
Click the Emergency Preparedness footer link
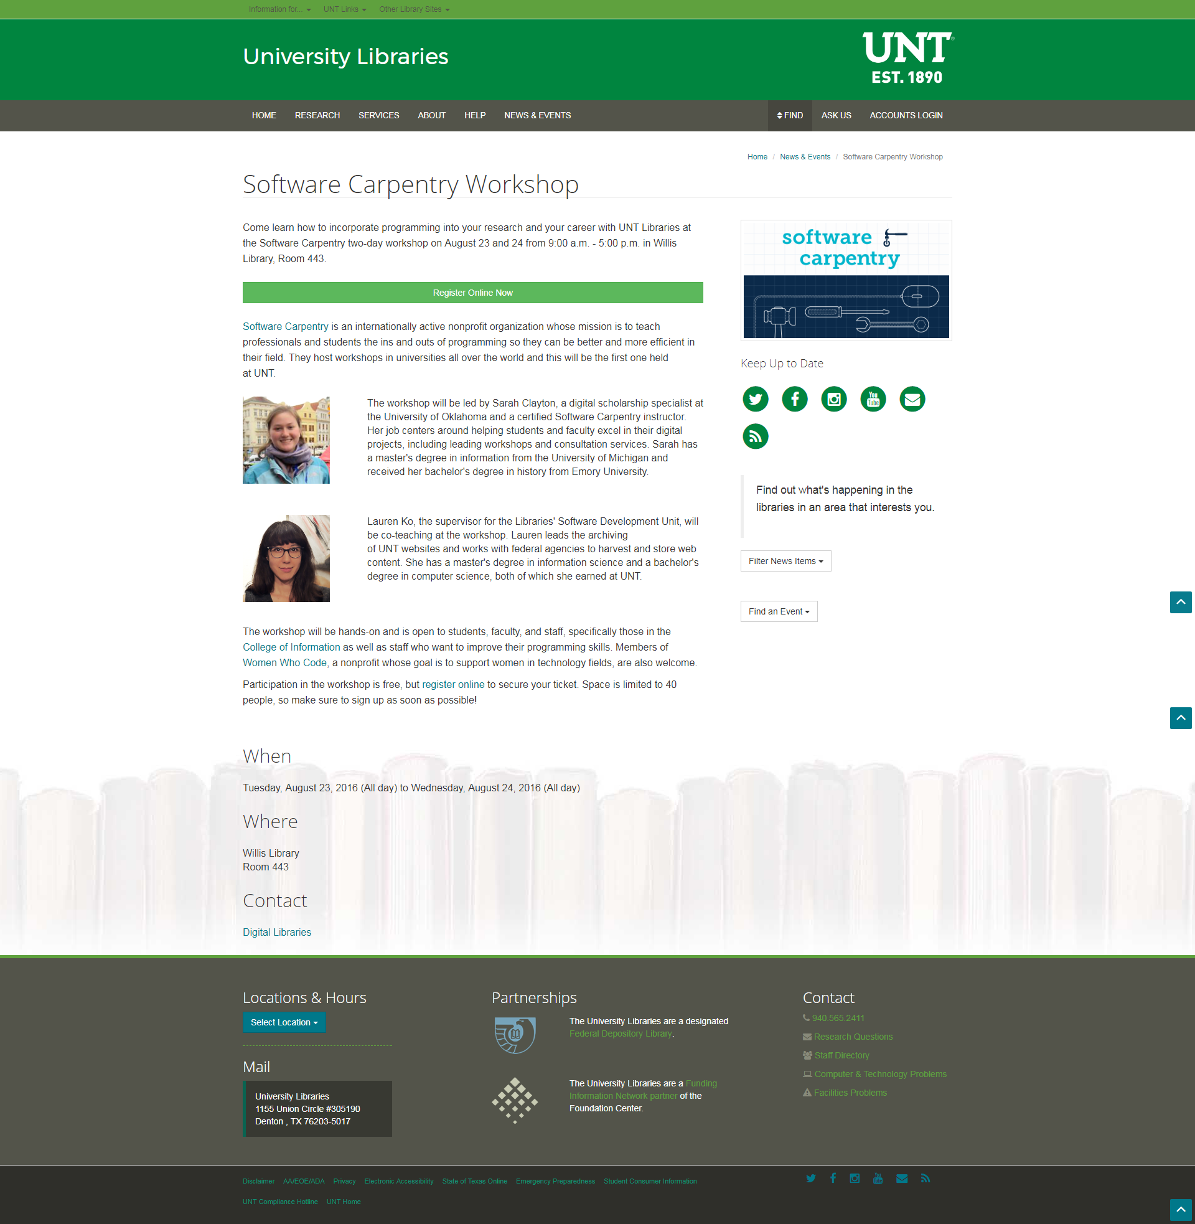tap(555, 1181)
